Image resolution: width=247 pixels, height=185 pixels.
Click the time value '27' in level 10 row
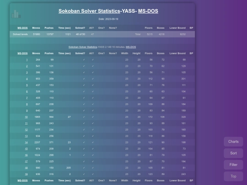point(69,117)
